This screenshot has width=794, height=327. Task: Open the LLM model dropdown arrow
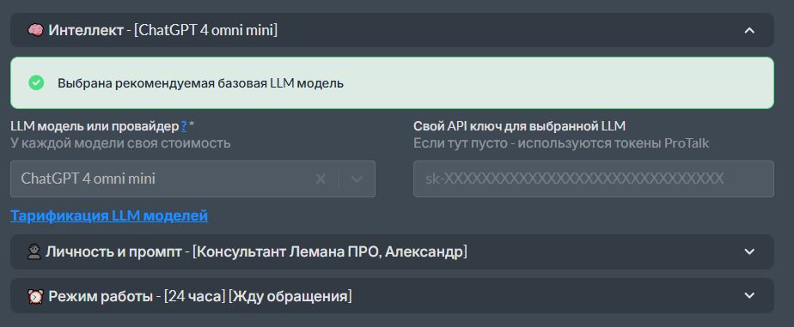(357, 179)
